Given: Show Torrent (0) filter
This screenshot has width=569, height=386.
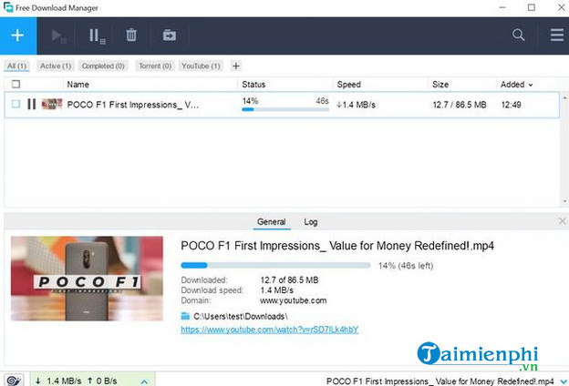Looking at the screenshot, I should [155, 66].
